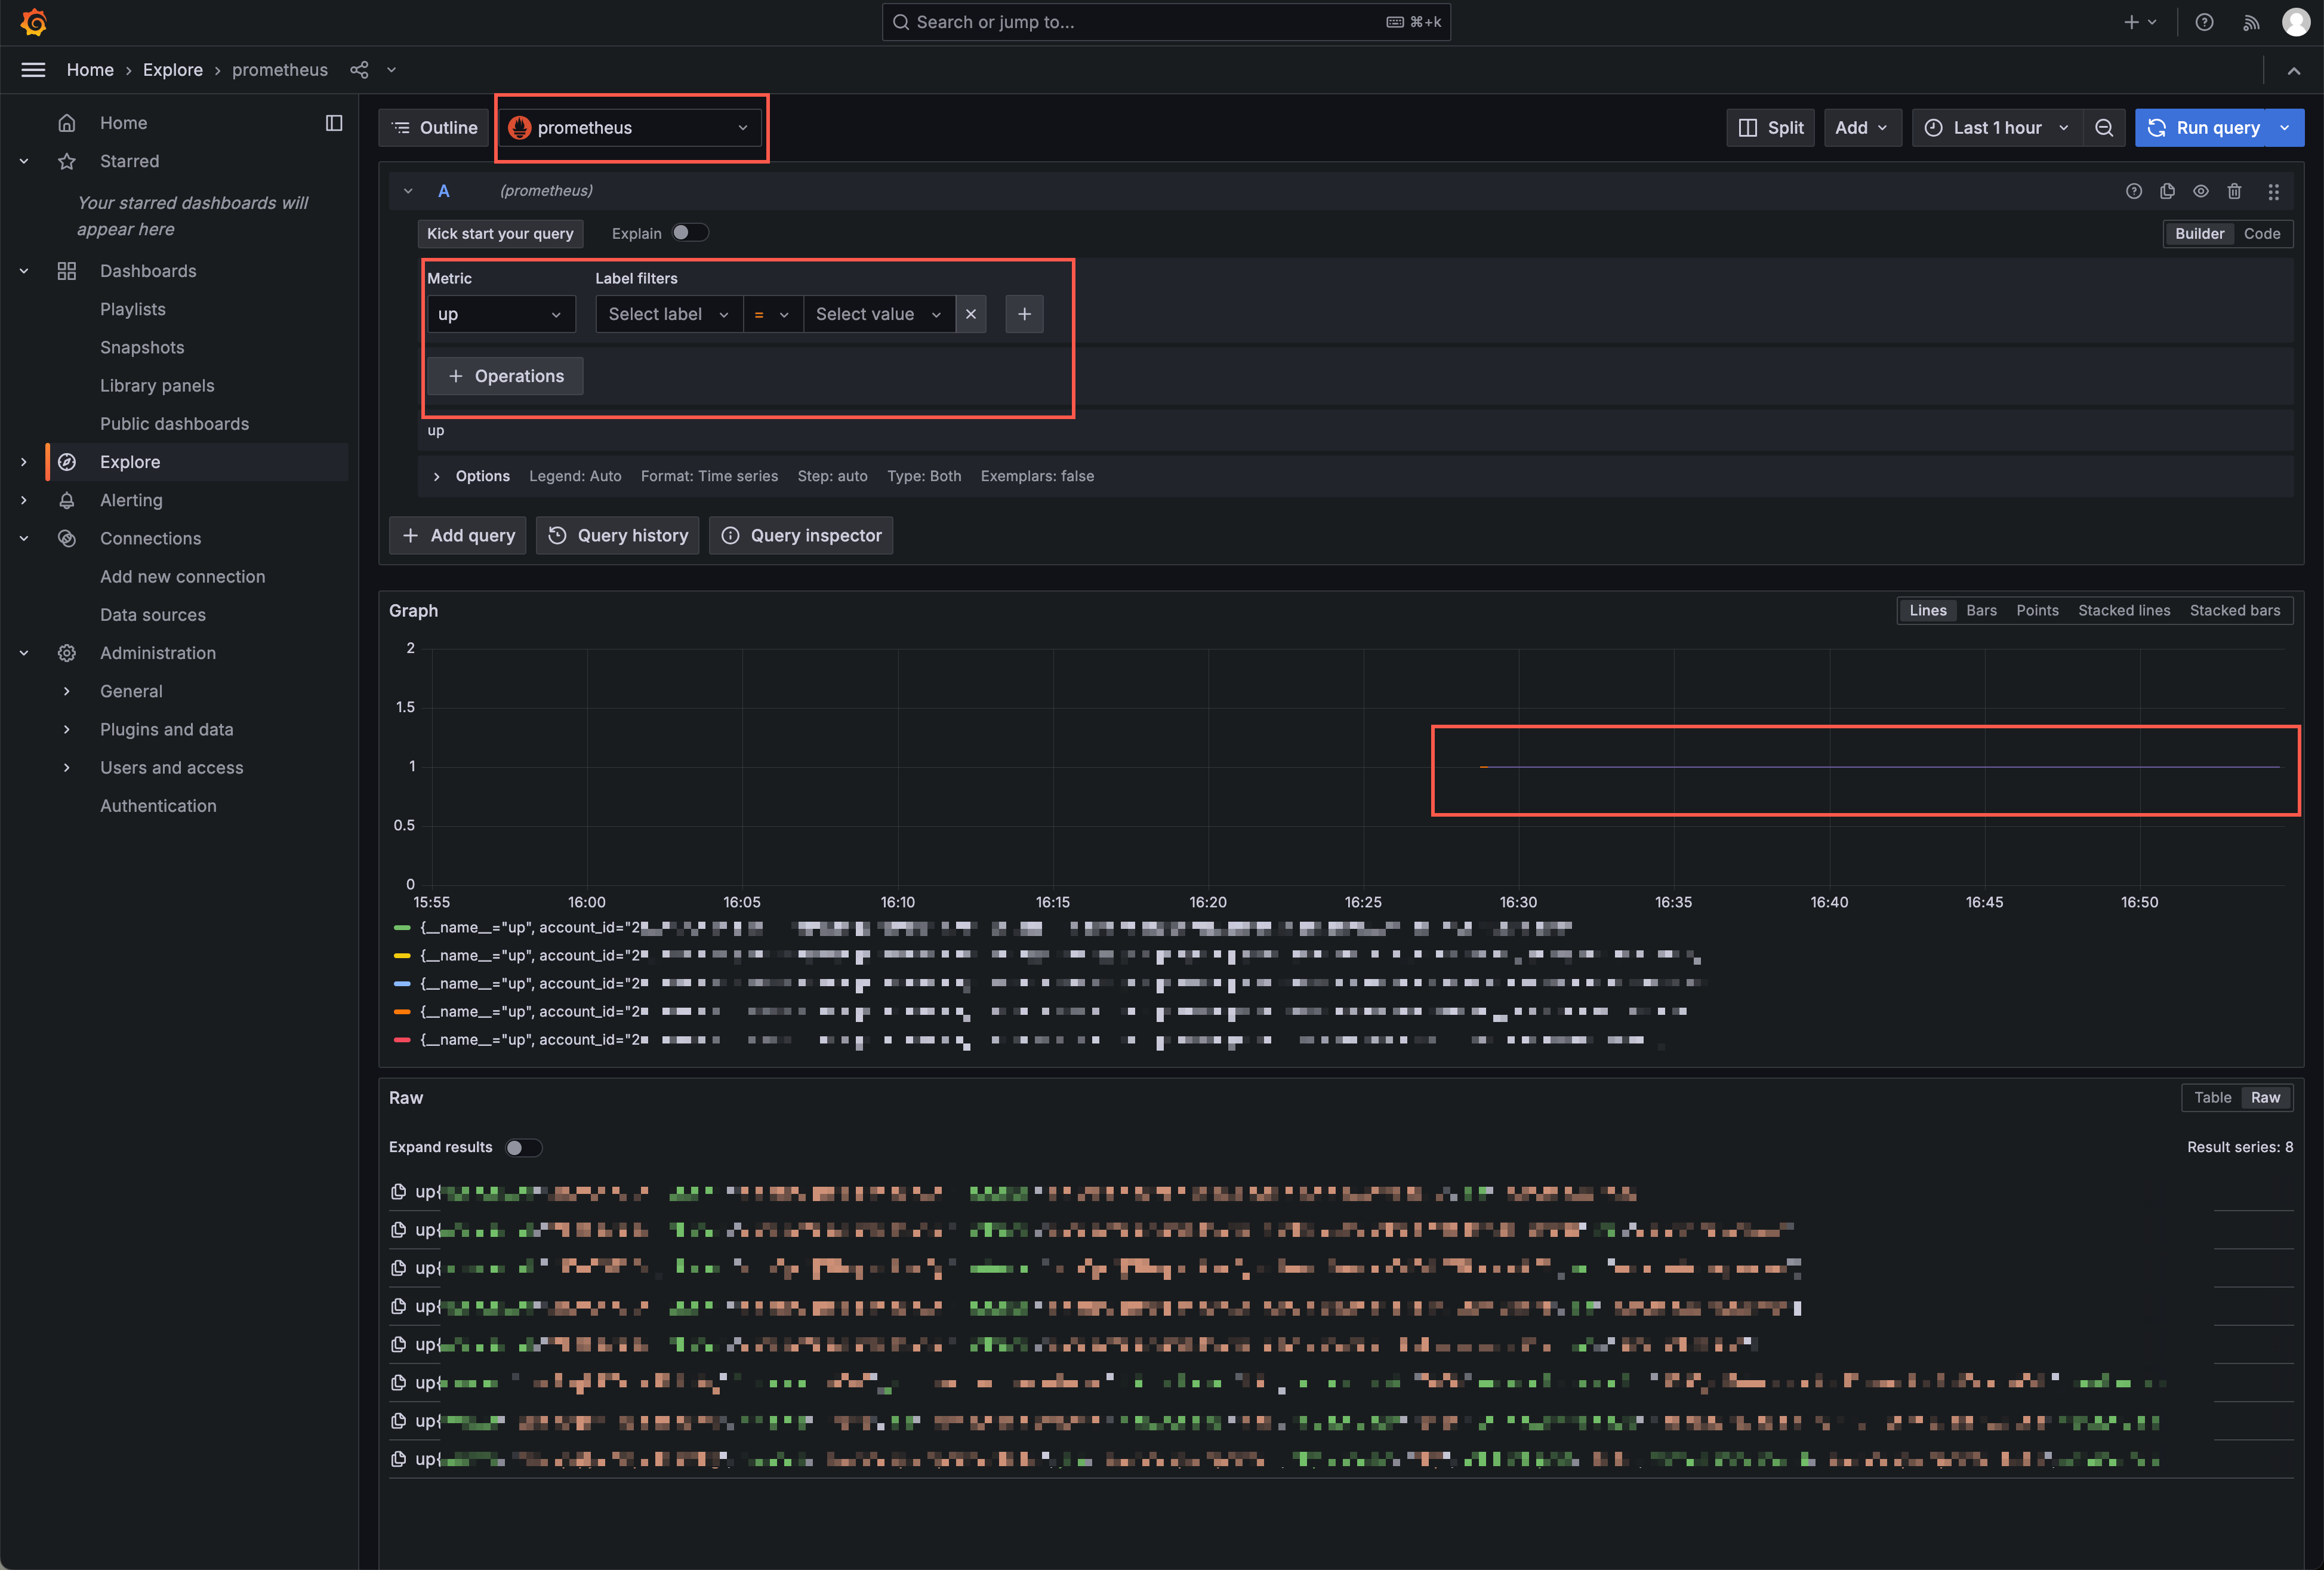The image size is (2324, 1570).
Task: Add a new label filter with plus
Action: [x=1024, y=314]
